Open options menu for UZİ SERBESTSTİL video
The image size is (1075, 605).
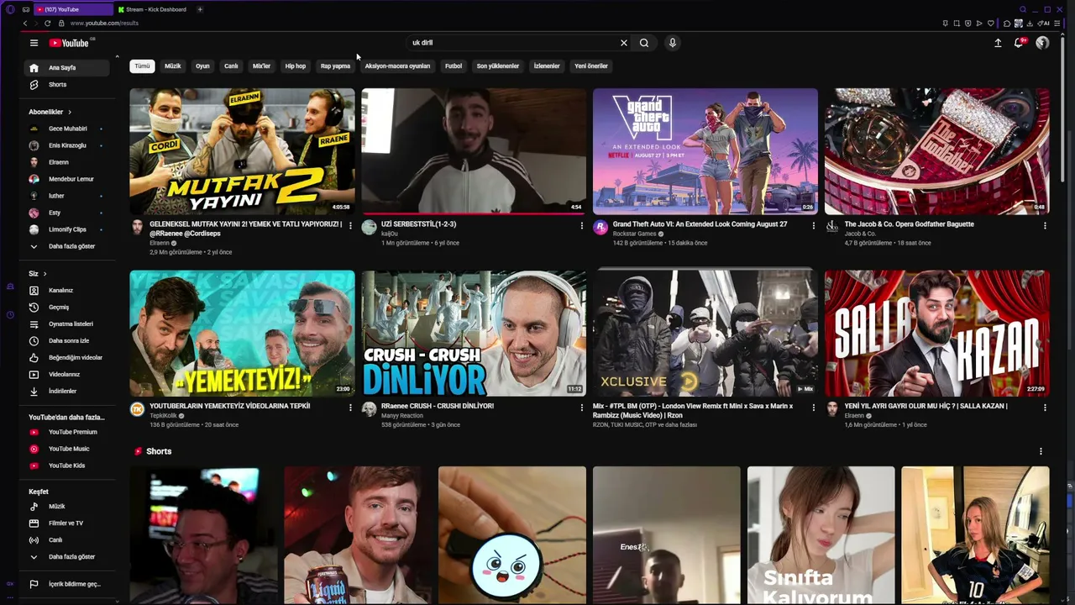[581, 225]
